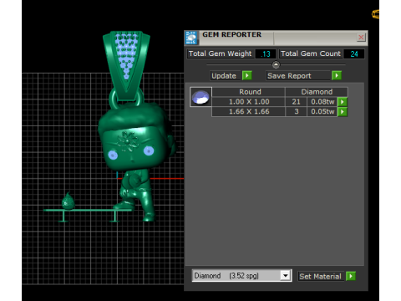
Task: Click green arrow on 0.08tw row
Action: [343, 102]
